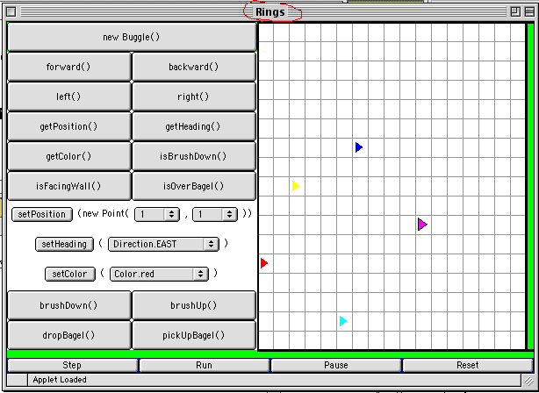Click the setPosition button
The height and width of the screenshot is (393, 539).
(x=42, y=214)
